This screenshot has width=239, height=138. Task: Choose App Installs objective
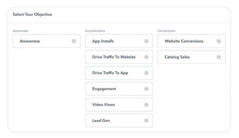[x=119, y=41]
